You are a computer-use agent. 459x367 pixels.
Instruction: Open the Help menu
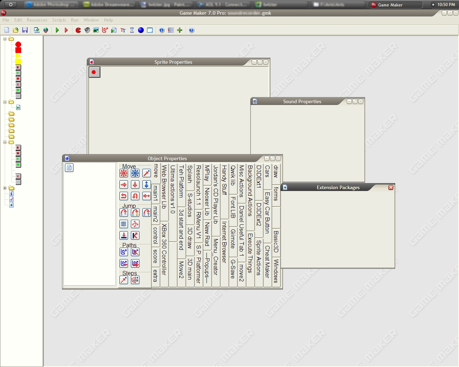point(108,20)
